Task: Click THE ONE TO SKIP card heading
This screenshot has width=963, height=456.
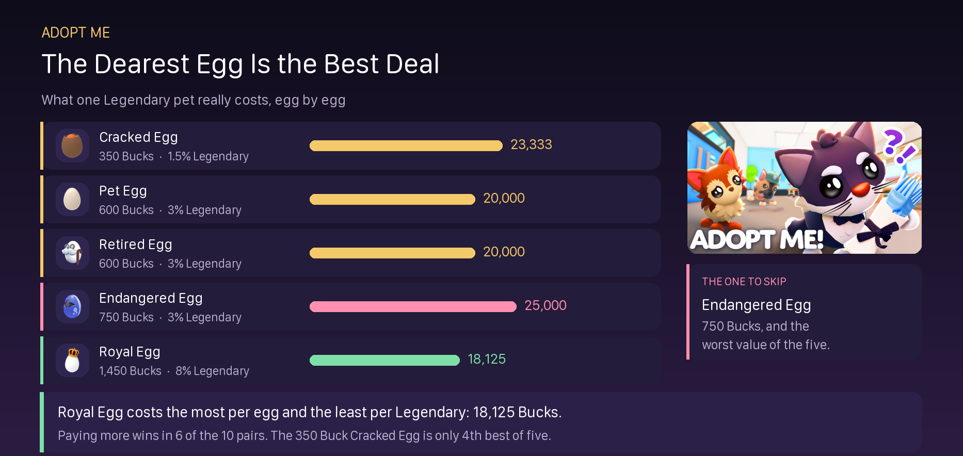Action: pos(744,282)
